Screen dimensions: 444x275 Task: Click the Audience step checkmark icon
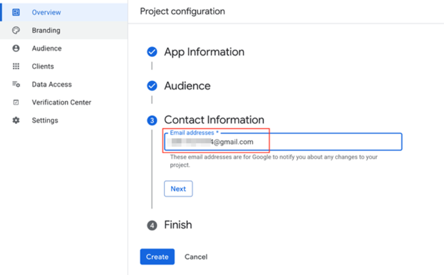(152, 86)
